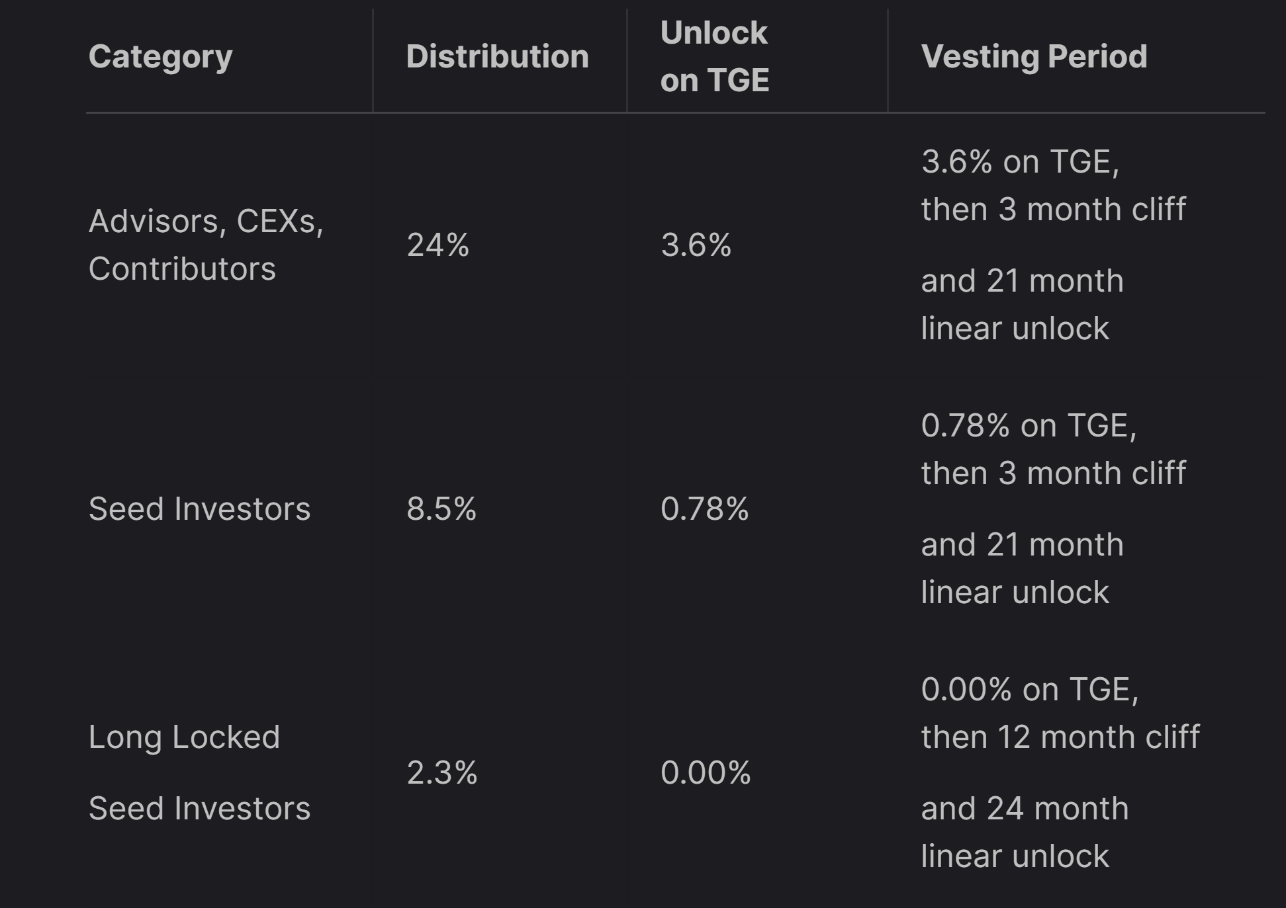Select '0.78% on TGE, then 3 month cliff' text

click(x=1053, y=450)
